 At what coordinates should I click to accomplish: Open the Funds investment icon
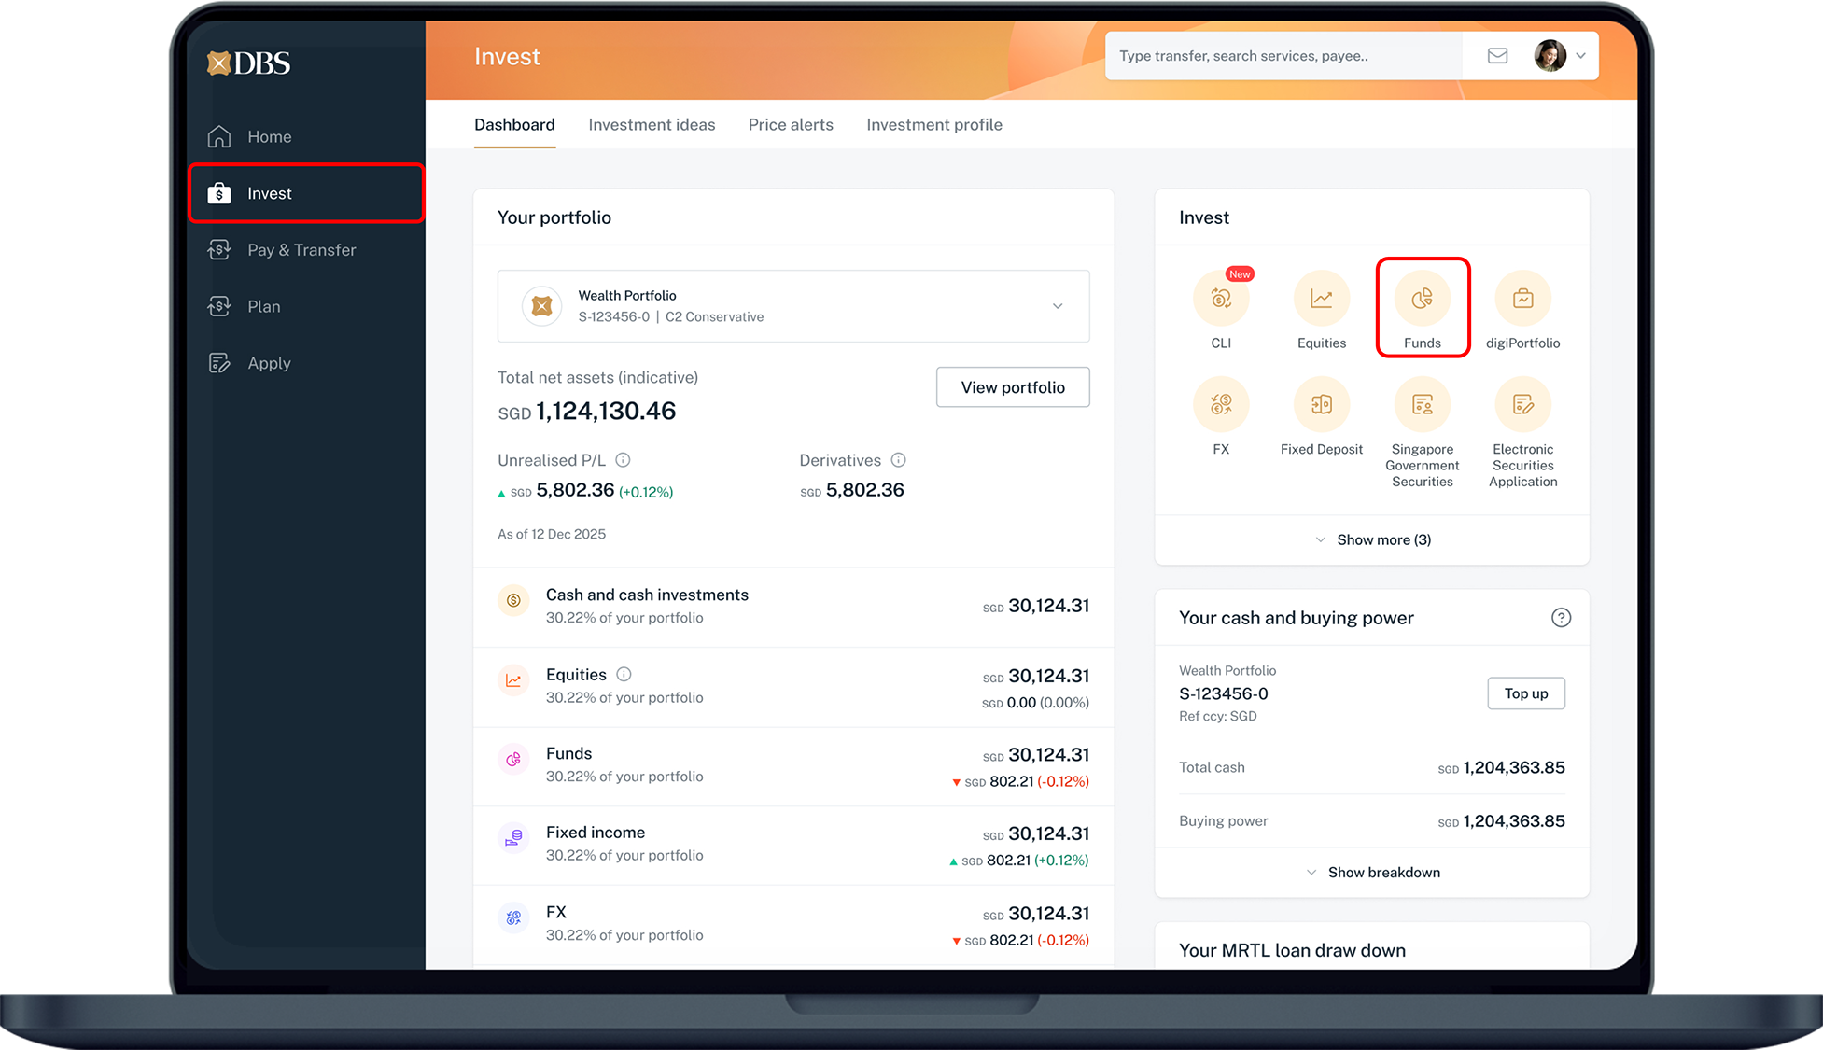pyautogui.click(x=1422, y=300)
